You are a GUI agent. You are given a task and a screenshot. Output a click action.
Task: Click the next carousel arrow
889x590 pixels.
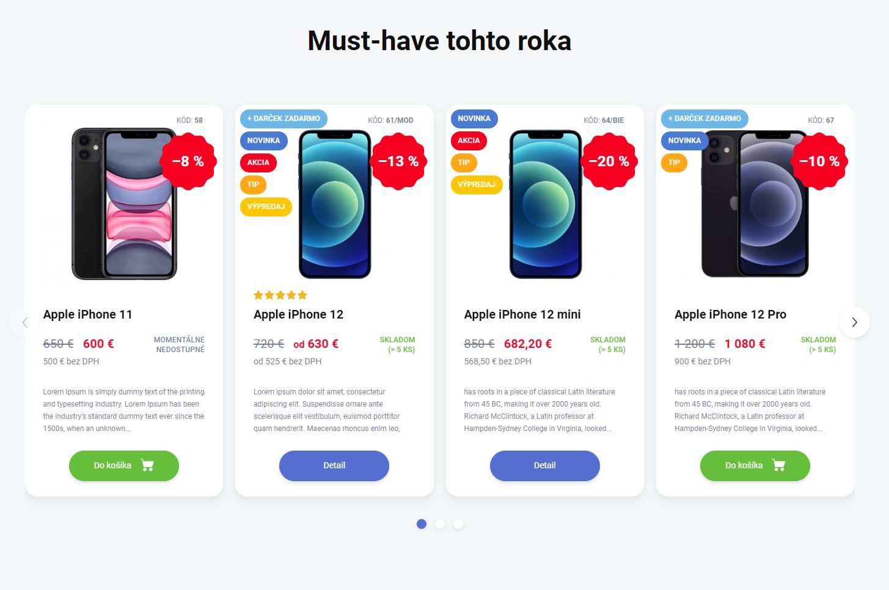(x=854, y=322)
